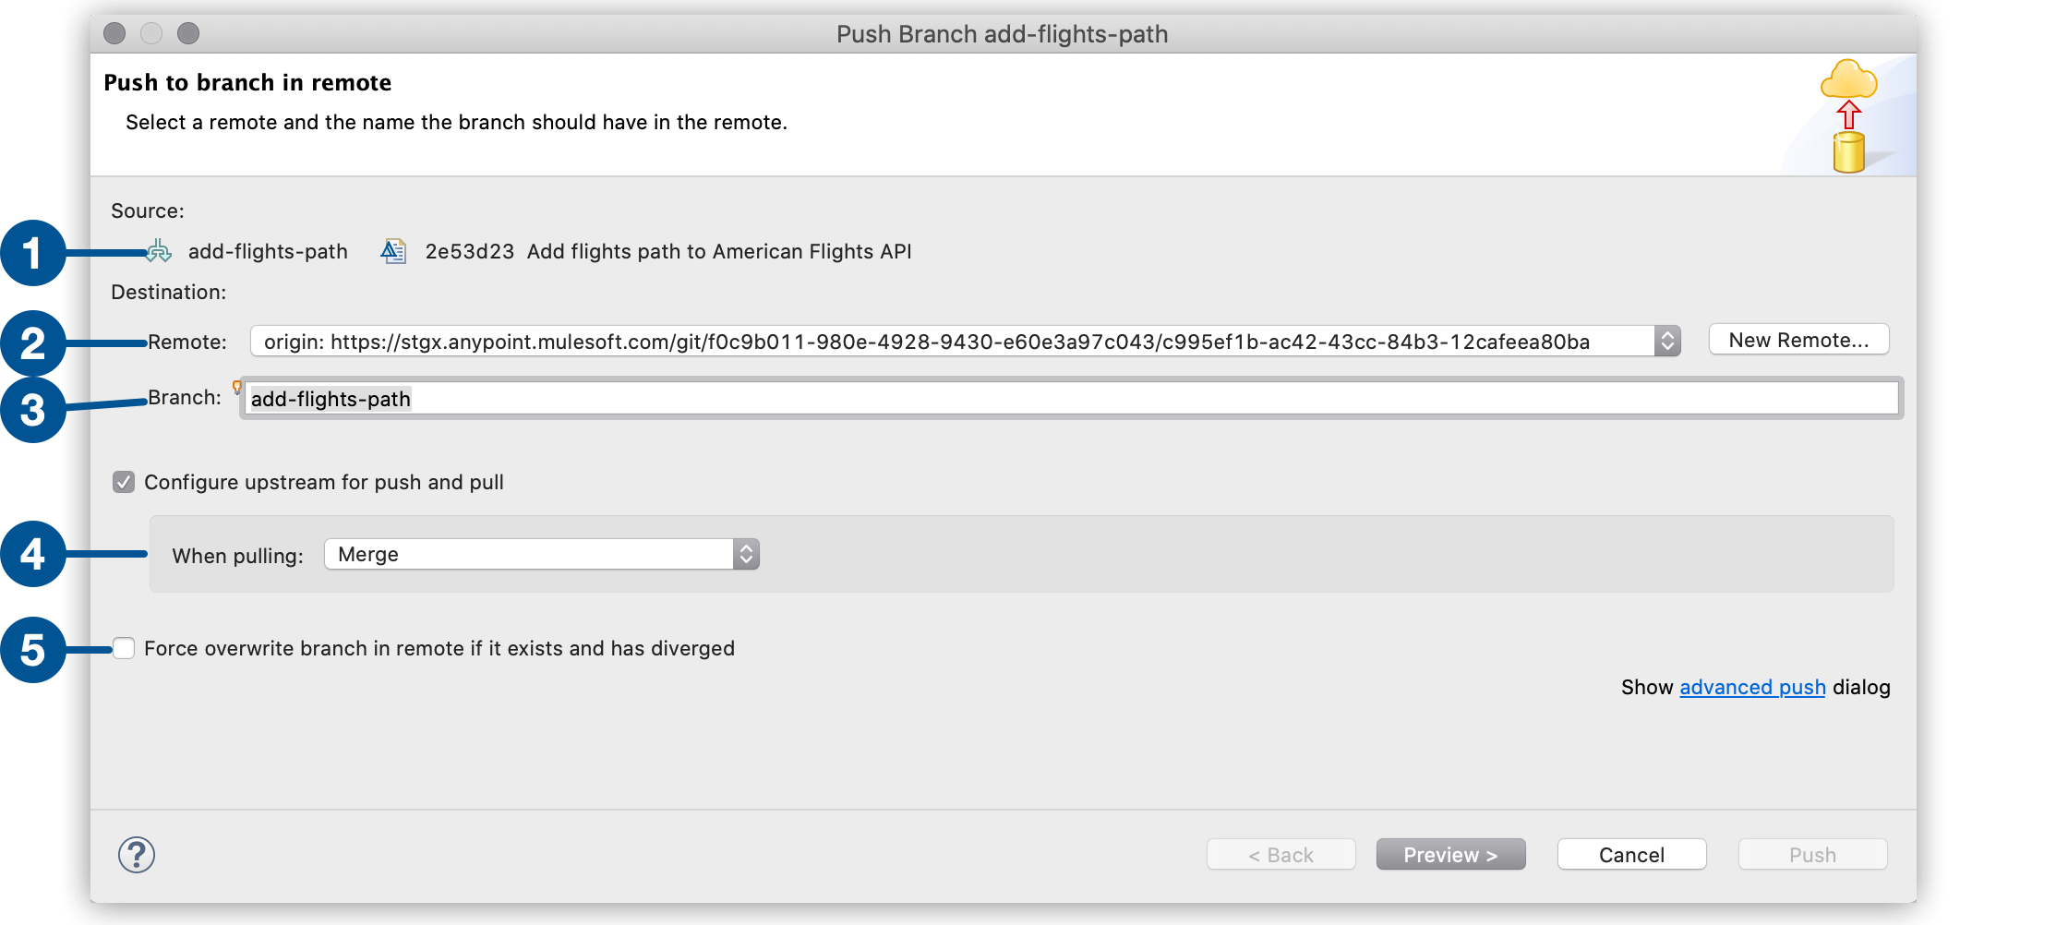
Task: Click the leftmost window control circle
Action: click(x=114, y=33)
